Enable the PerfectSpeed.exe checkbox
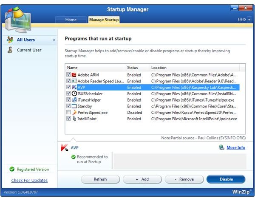Image resolution: width=255 pixels, height=198 pixels. click(x=68, y=112)
